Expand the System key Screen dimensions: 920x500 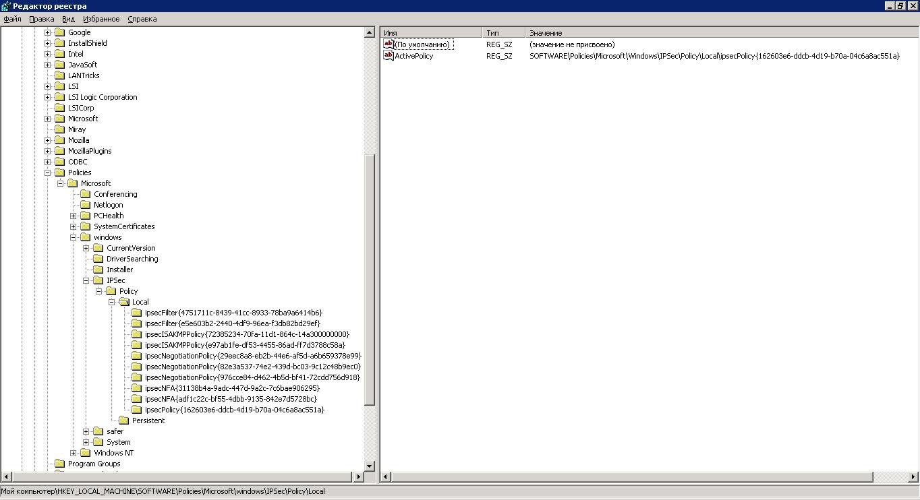click(86, 442)
